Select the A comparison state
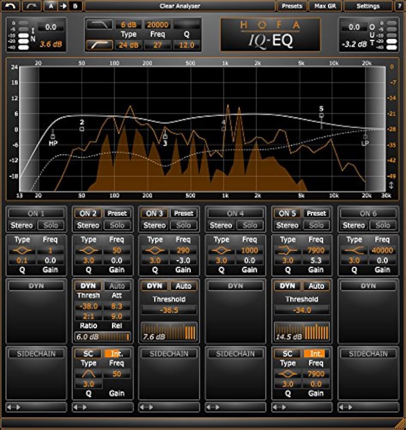The width and height of the screenshot is (406, 430). [51, 6]
